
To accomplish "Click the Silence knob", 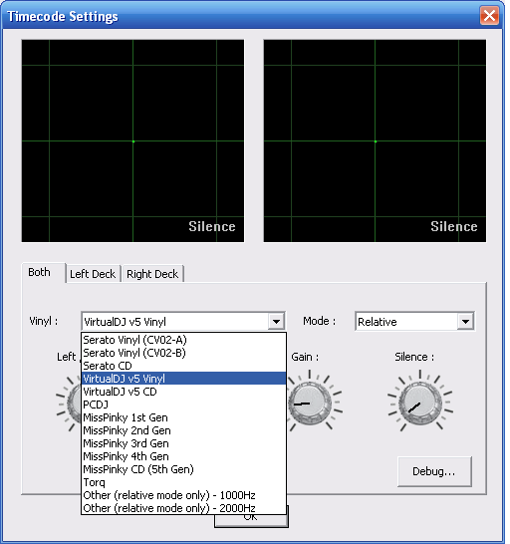I will pyautogui.click(x=420, y=403).
